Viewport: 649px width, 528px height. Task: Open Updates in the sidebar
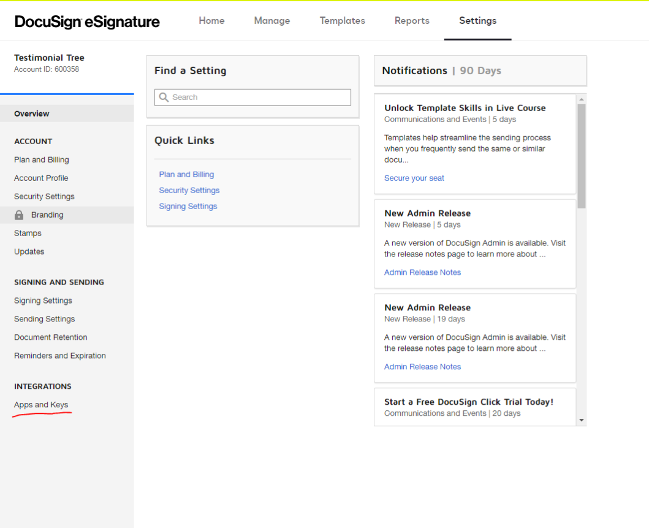29,251
